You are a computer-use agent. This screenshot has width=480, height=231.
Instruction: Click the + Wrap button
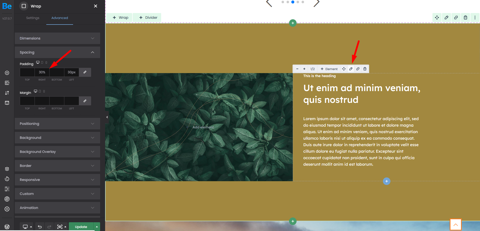[x=120, y=18]
